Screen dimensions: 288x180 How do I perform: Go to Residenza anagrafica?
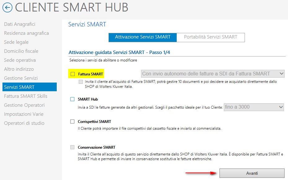point(26,33)
